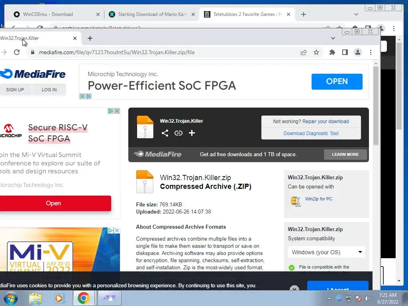This screenshot has height=306, width=408.
Task: Click the volume speaker icon in system tray
Action: tap(368, 298)
